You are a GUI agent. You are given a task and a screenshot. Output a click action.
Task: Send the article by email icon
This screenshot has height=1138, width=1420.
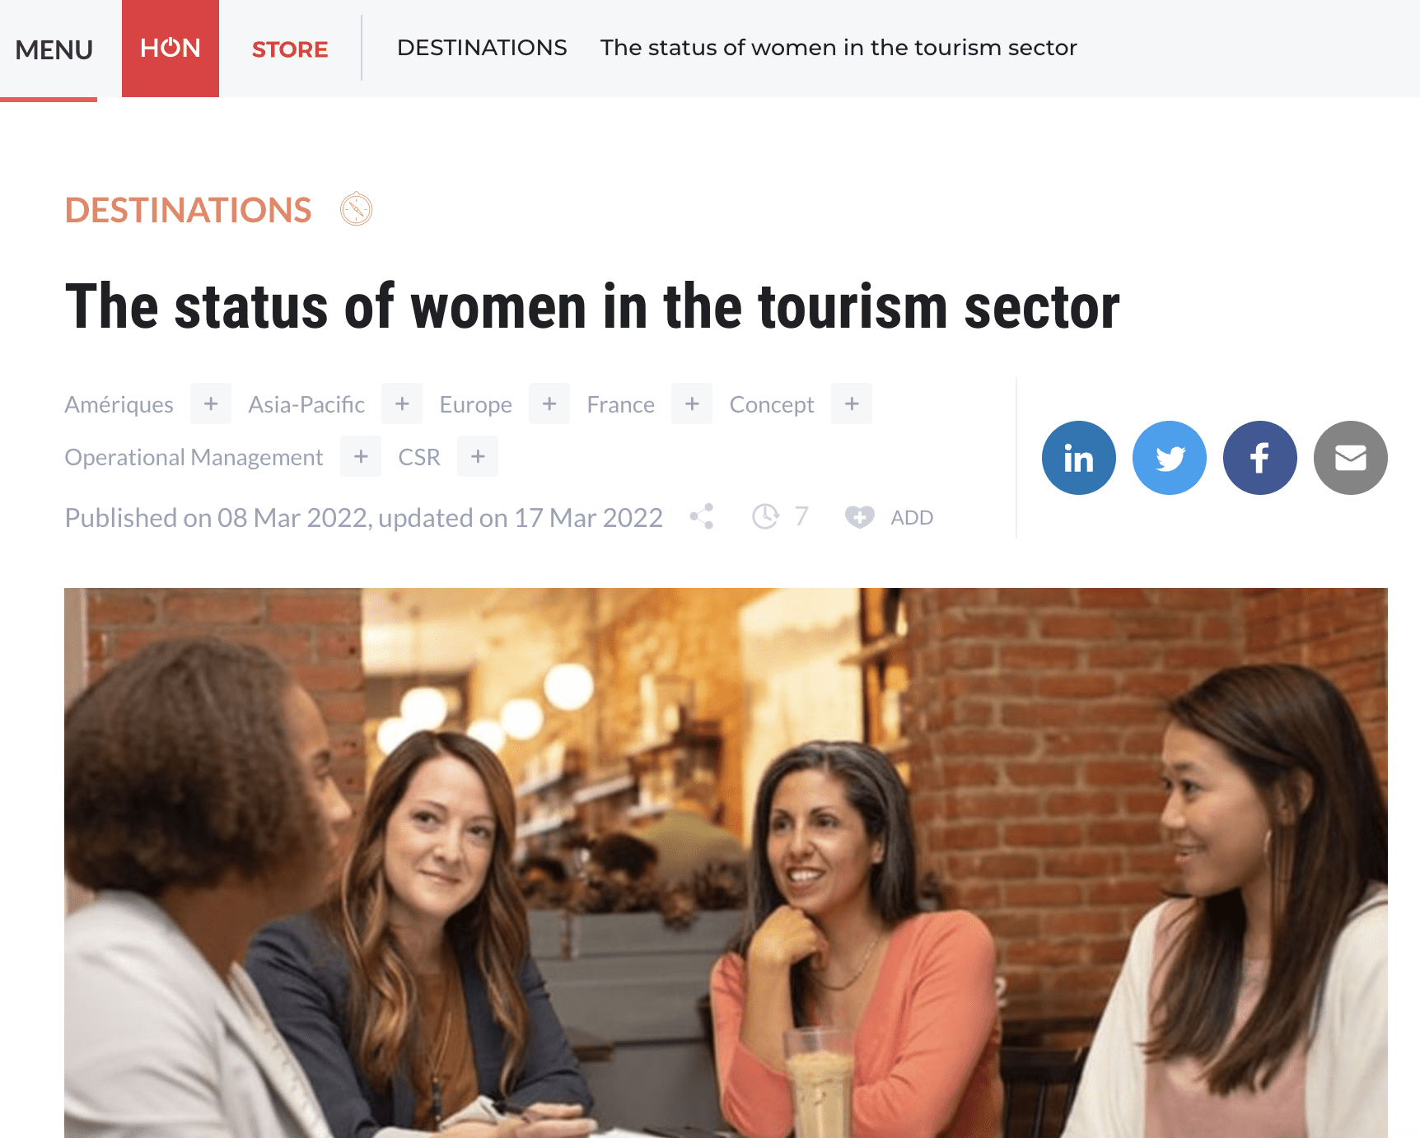[x=1350, y=458]
